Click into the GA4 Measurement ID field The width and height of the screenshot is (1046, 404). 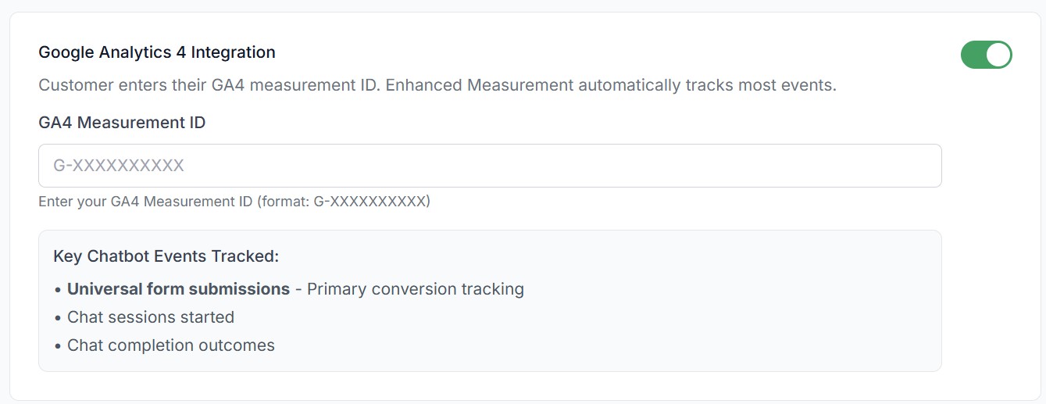pos(489,166)
